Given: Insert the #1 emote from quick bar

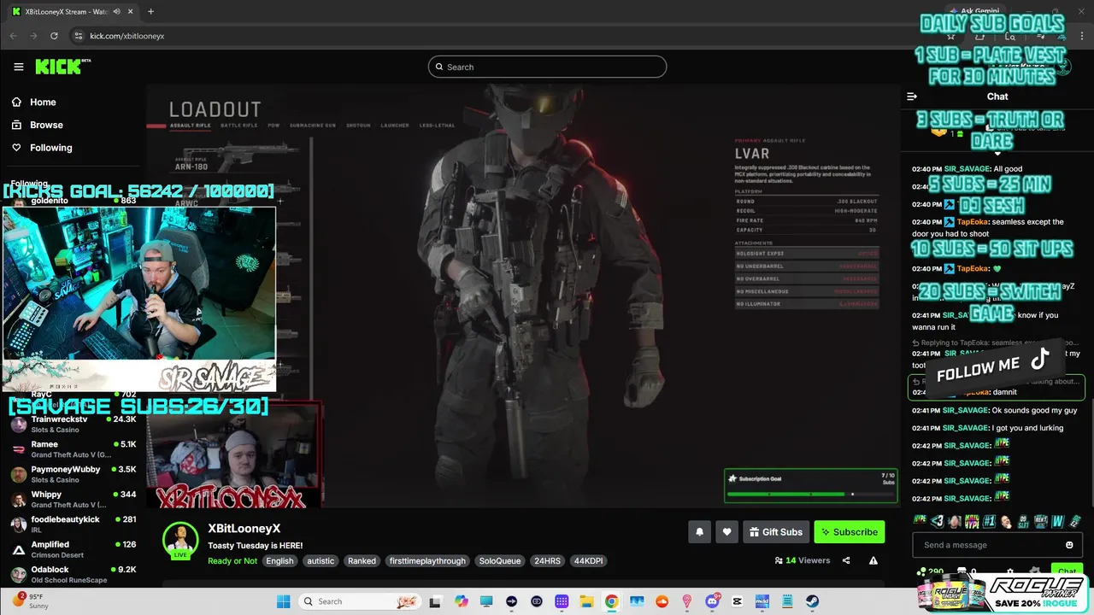Looking at the screenshot, I should click(989, 520).
